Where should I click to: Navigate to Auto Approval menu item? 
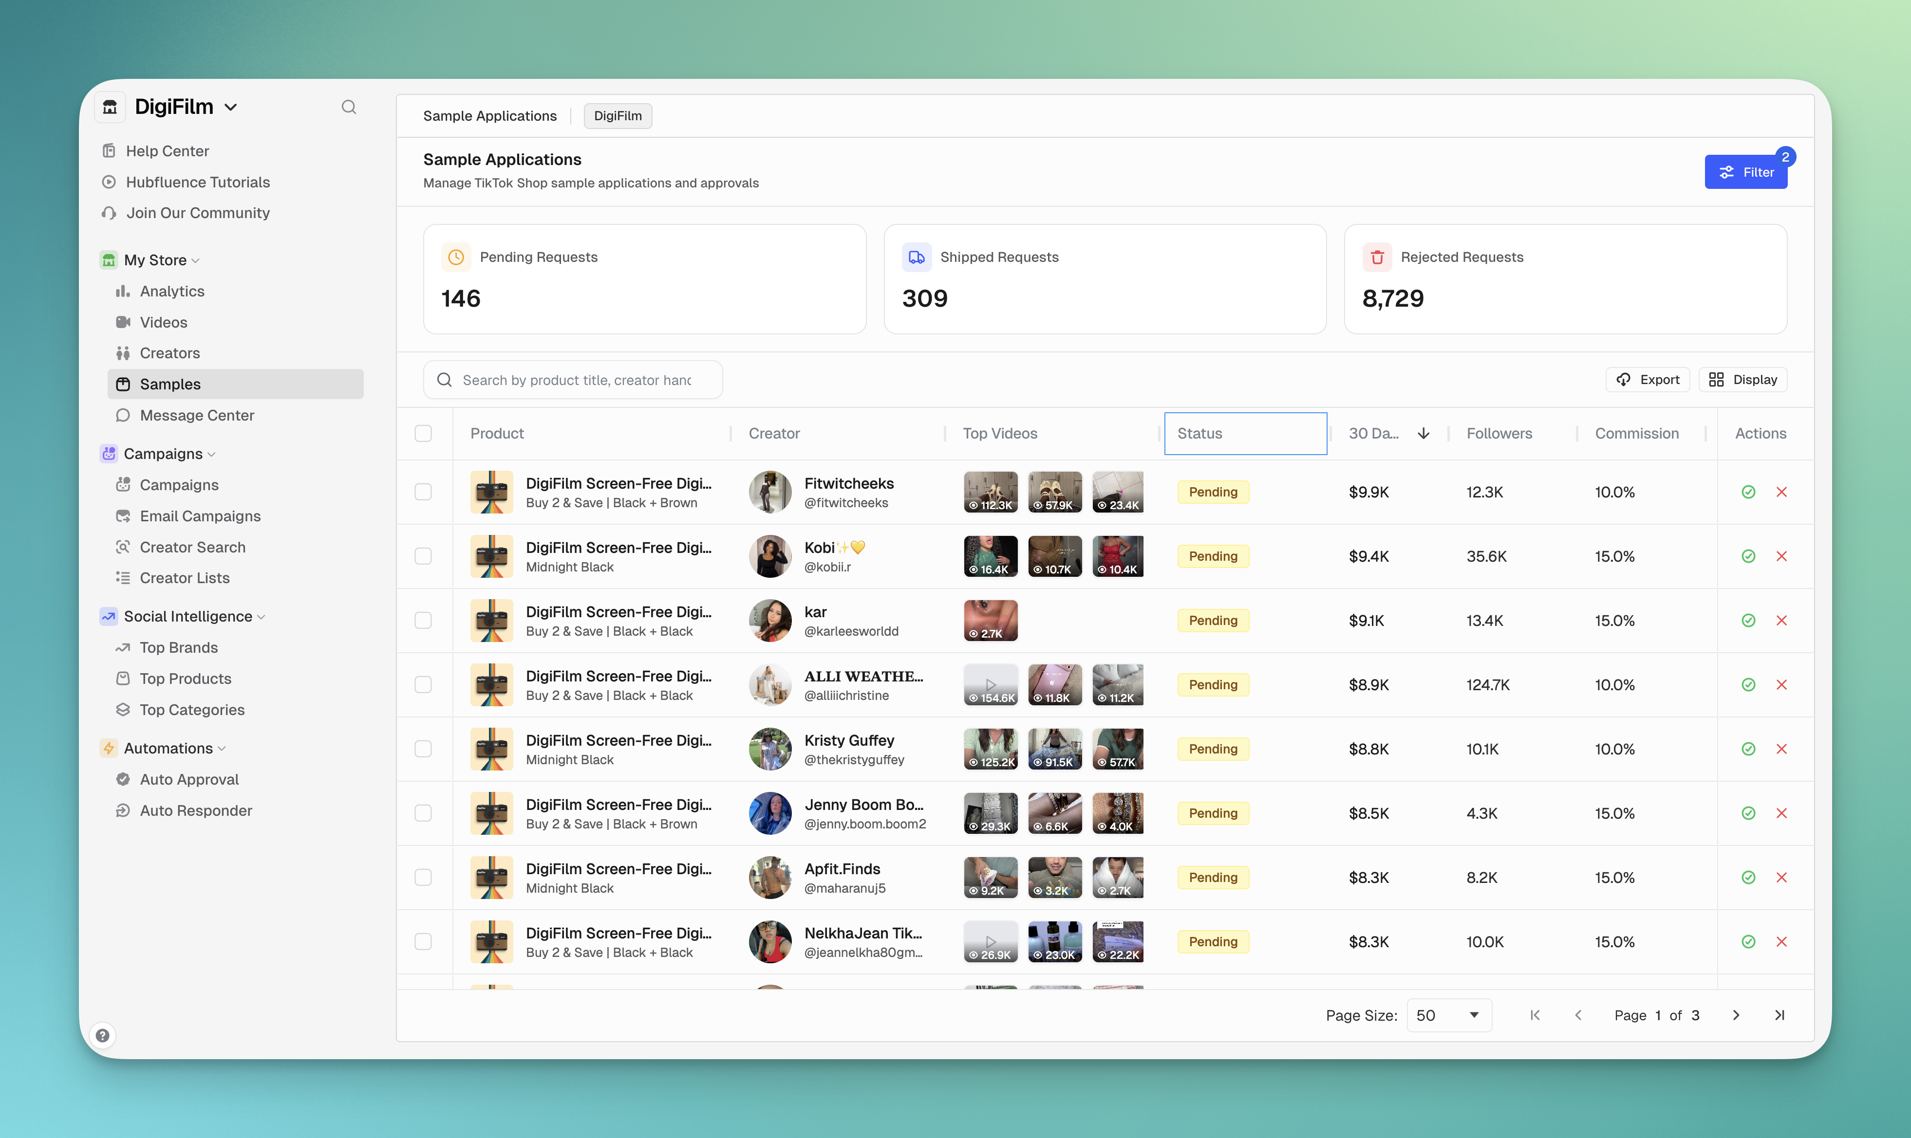(x=189, y=780)
